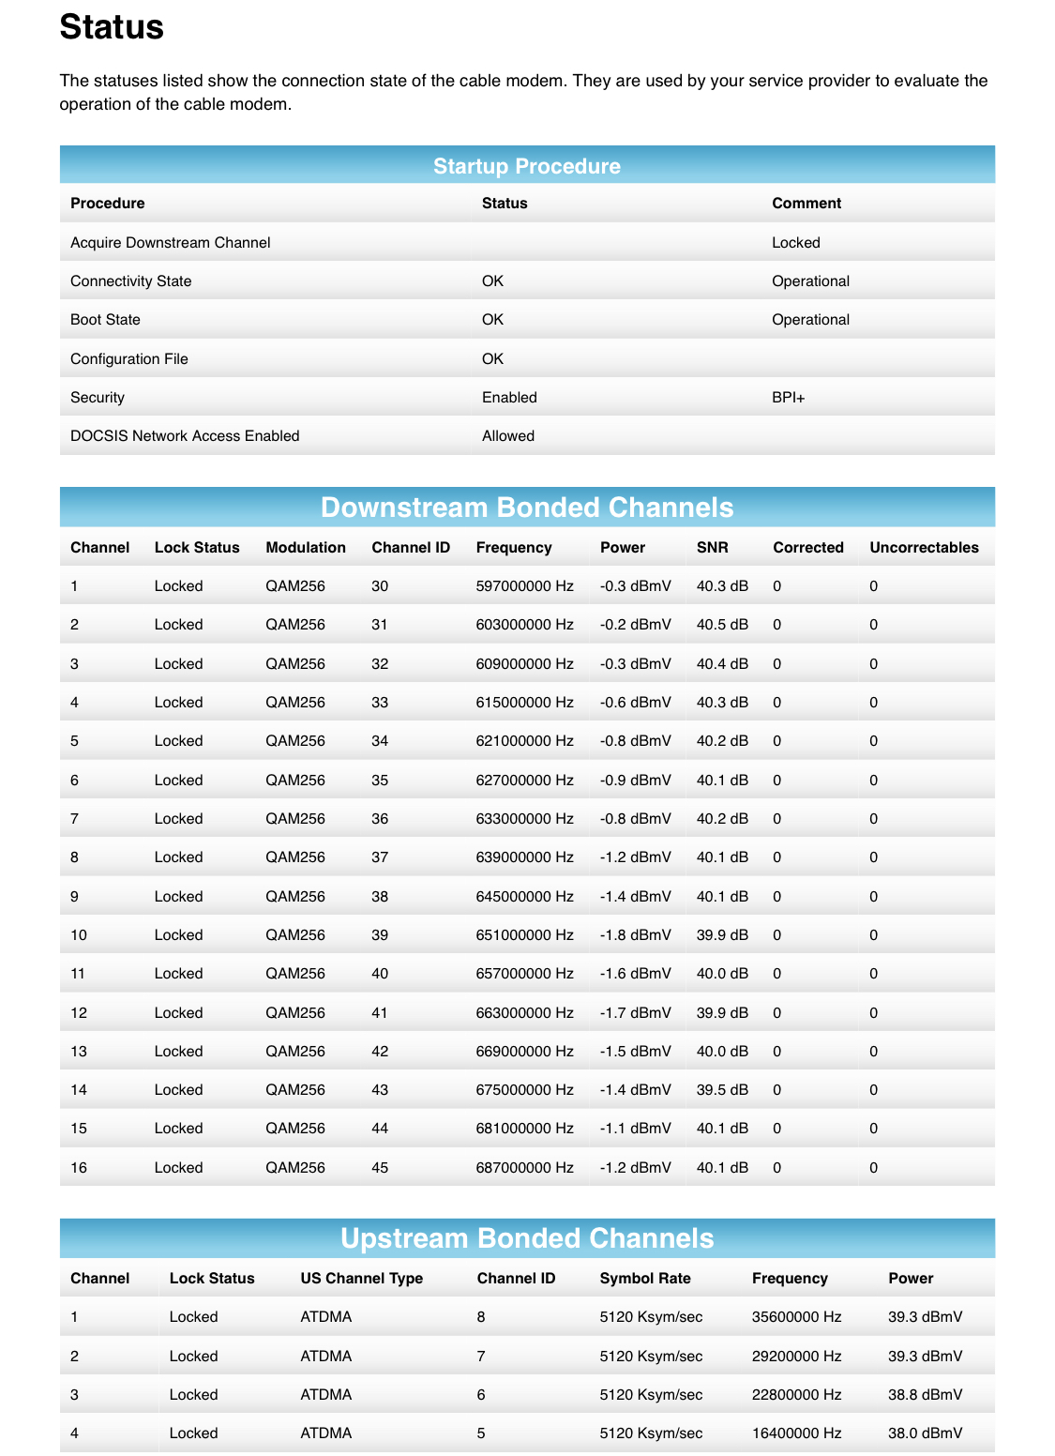Click the Symbol Rate 5120 Ksym/sec cell
1055x1456 pixels.
point(652,1316)
